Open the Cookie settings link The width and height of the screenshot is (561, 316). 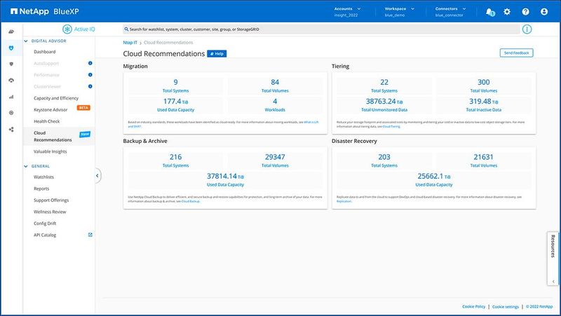[x=506, y=307]
